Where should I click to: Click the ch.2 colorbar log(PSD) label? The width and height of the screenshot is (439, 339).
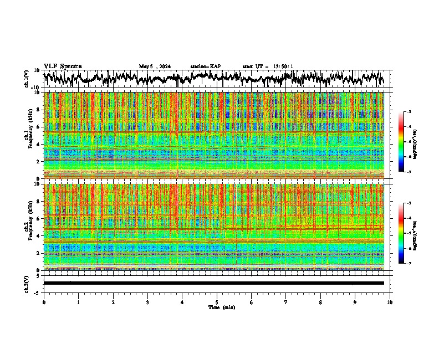pos(415,235)
